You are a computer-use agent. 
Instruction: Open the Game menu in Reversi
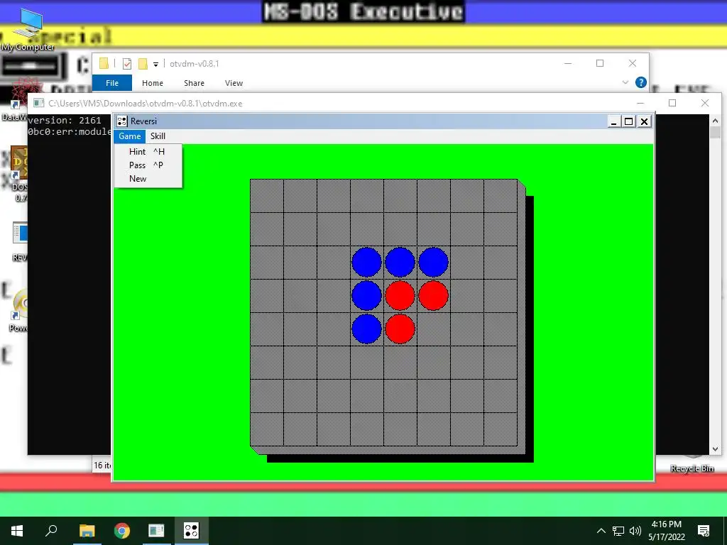(x=129, y=136)
